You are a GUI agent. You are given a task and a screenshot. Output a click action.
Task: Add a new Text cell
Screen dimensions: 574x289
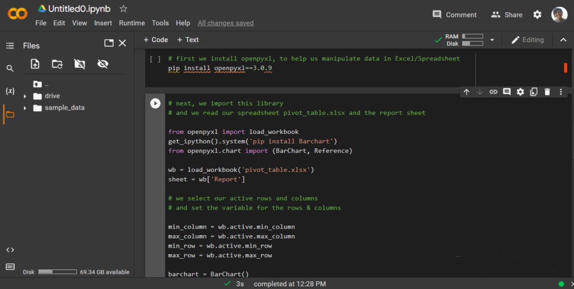(x=188, y=40)
